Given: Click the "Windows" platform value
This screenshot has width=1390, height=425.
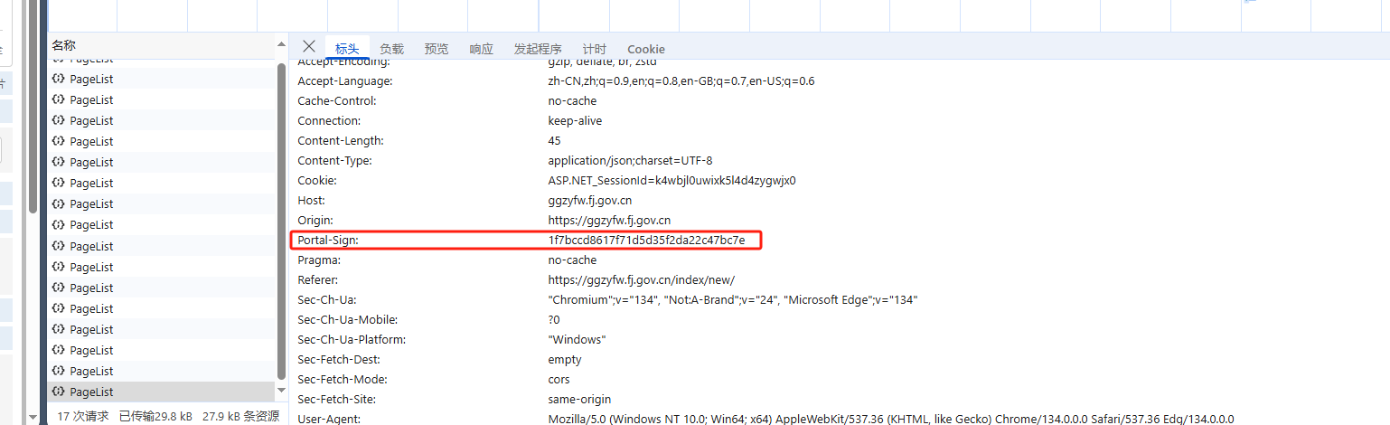Looking at the screenshot, I should click(577, 339).
